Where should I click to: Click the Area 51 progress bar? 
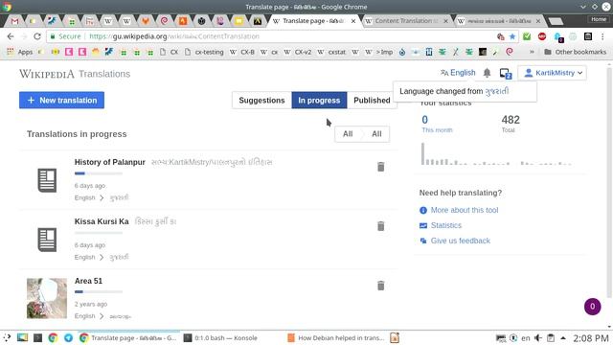pos(99,291)
